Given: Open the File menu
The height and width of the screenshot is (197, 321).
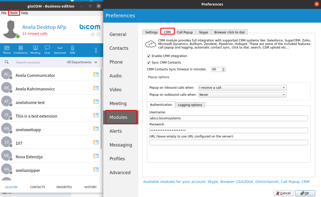Looking at the screenshot, I should coord(4,13).
